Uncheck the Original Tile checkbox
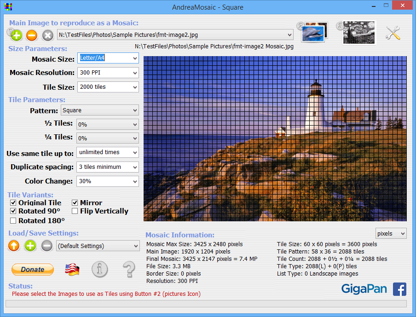The height and width of the screenshot is (317, 416). click(13, 203)
